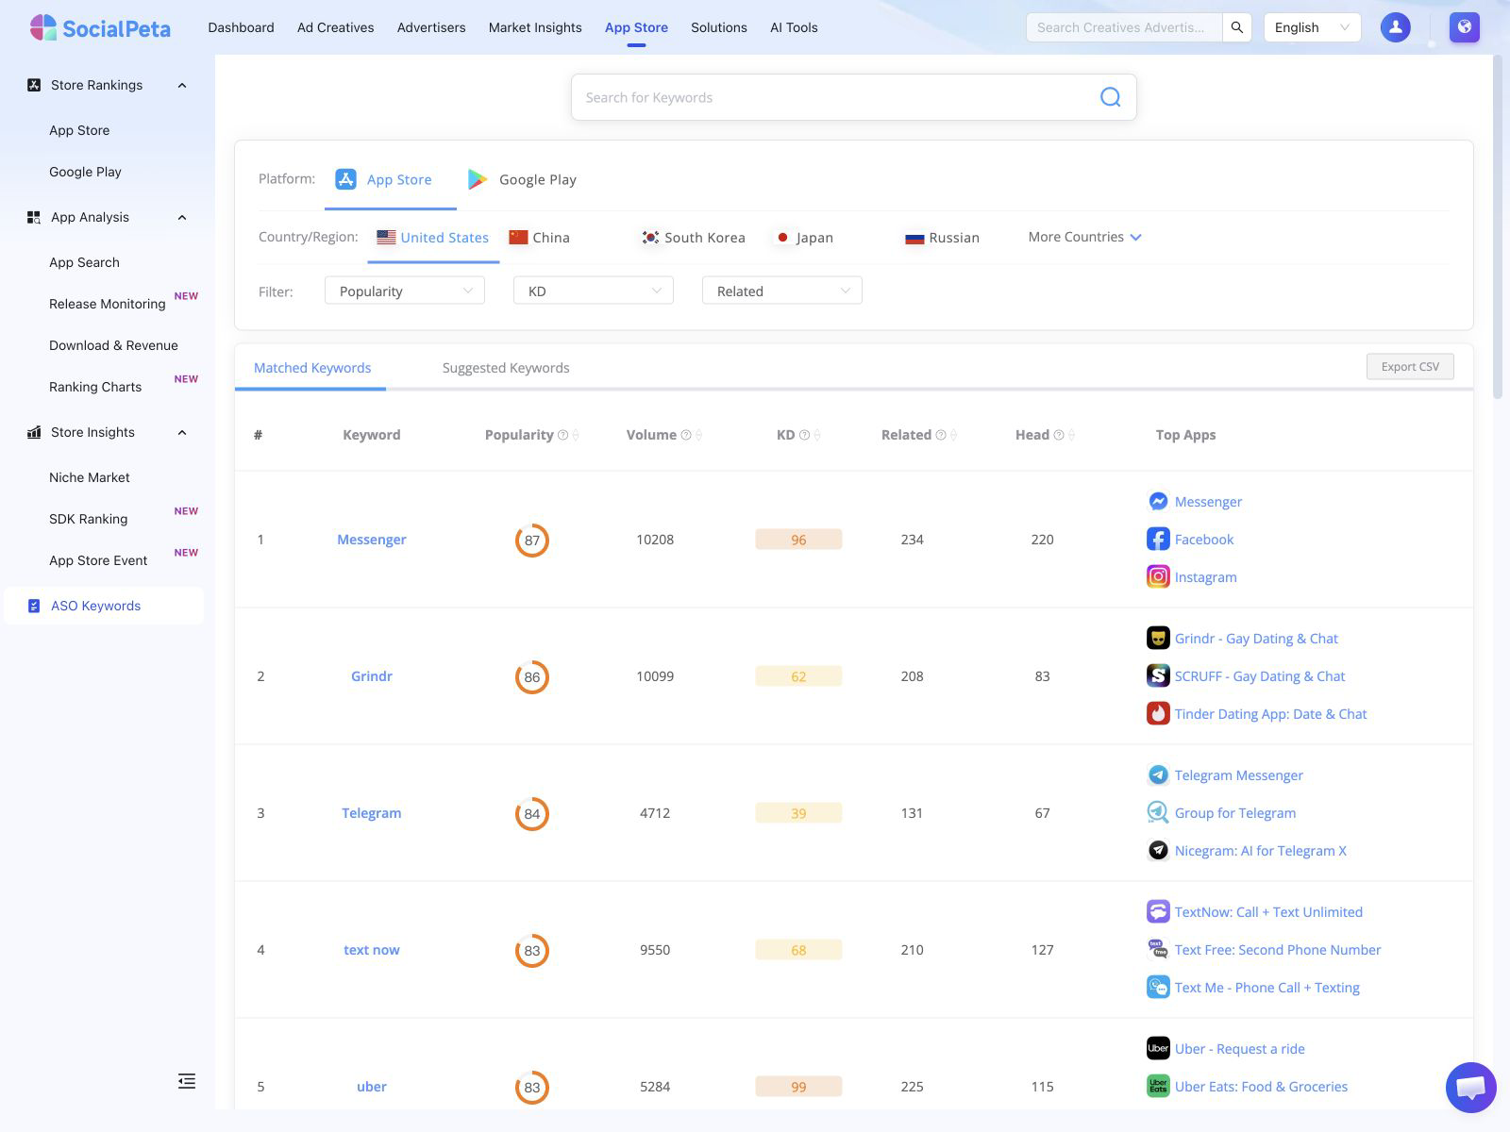1510x1132 pixels.
Task: Collapse the sidebar with the menu icon
Action: pos(187,1081)
